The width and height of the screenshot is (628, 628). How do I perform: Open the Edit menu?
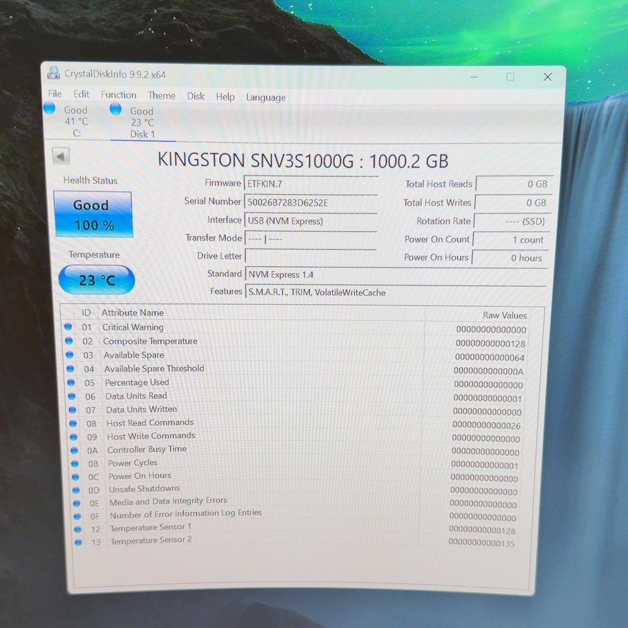pyautogui.click(x=81, y=94)
